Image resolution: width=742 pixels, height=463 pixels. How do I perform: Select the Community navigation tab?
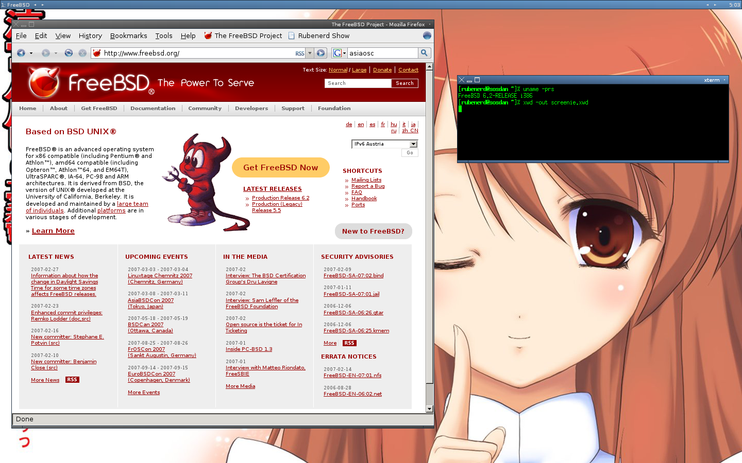click(205, 109)
